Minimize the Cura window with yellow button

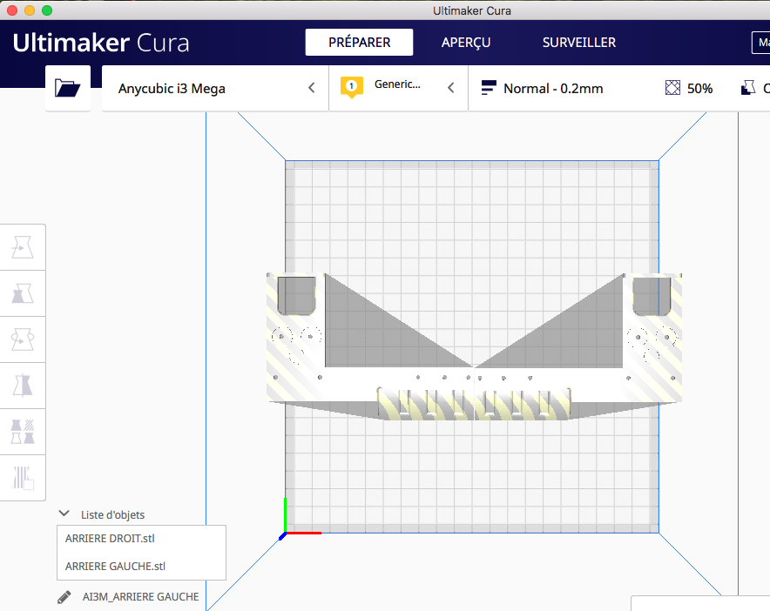coord(30,10)
